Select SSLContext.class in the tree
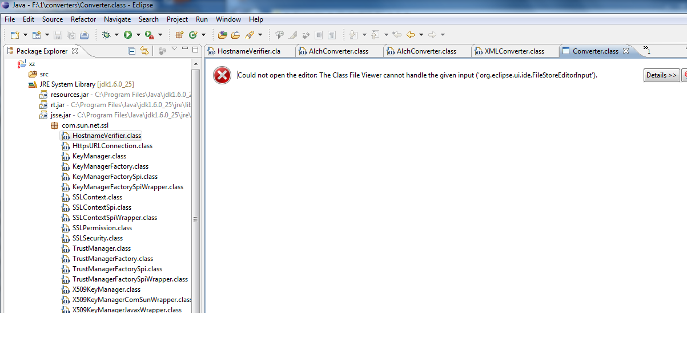 click(x=97, y=197)
